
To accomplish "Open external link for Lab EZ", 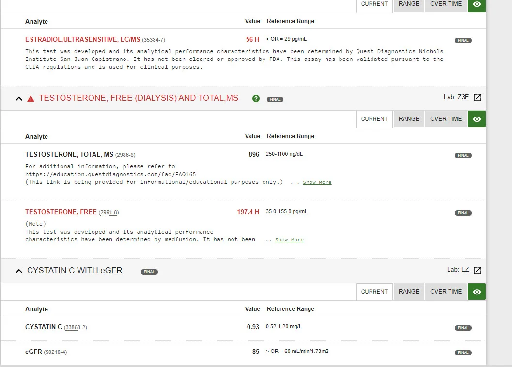I will (477, 270).
